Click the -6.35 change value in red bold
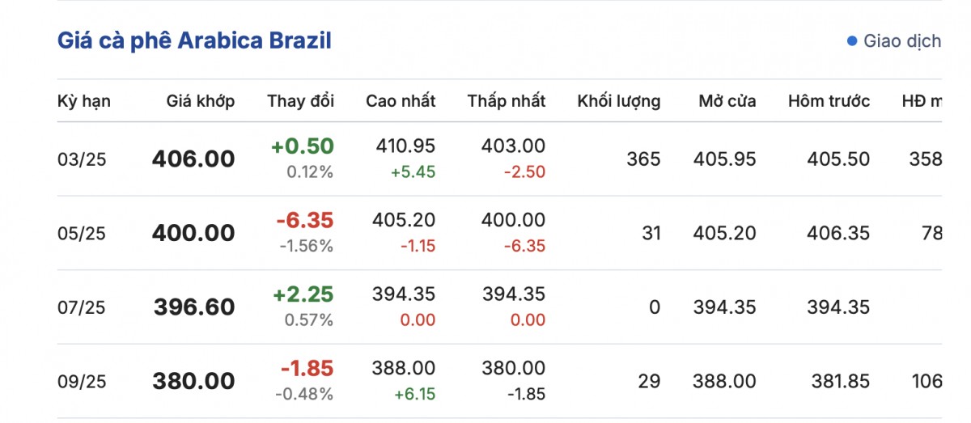This screenshot has width=971, height=423. coord(304,220)
